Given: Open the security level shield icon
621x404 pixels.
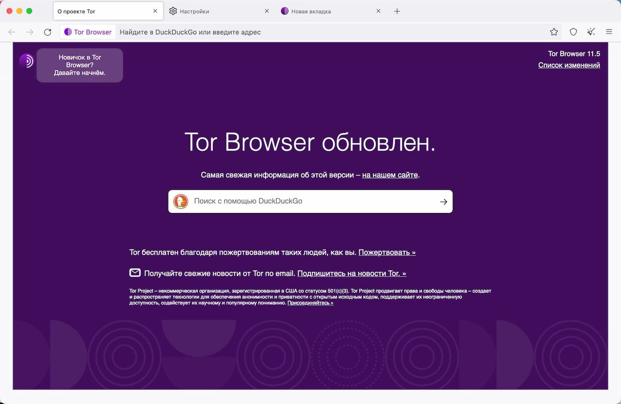Looking at the screenshot, I should (573, 32).
